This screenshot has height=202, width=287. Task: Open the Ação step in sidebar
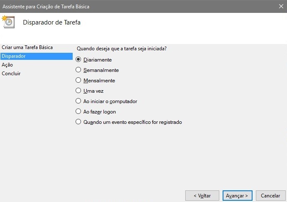(7, 65)
